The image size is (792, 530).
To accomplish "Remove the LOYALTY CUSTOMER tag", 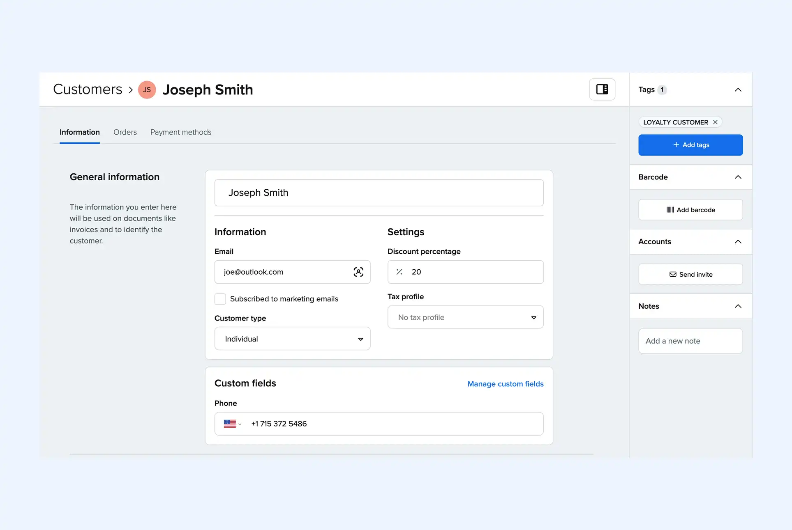I will pyautogui.click(x=715, y=122).
